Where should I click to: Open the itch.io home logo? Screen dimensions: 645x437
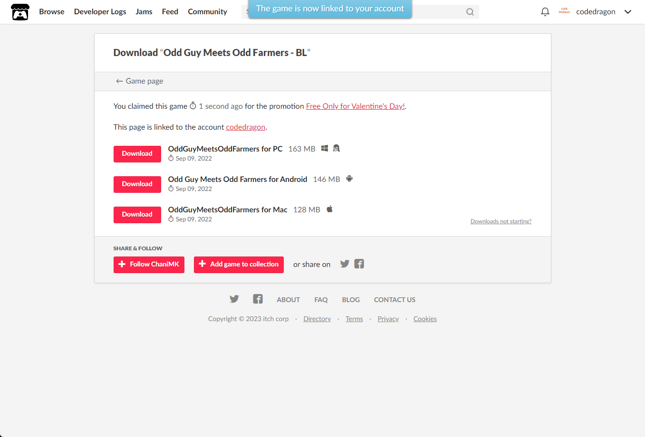point(20,12)
